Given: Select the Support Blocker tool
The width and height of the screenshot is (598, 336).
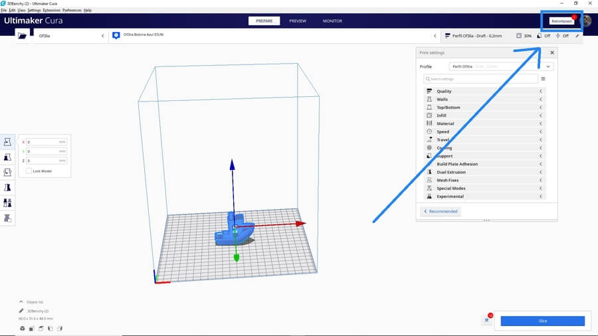Looking at the screenshot, I should click(x=7, y=218).
